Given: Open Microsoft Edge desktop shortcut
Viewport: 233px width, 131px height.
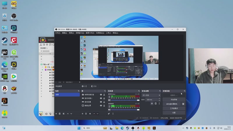Looking at the screenshot, I should pos(5,67).
